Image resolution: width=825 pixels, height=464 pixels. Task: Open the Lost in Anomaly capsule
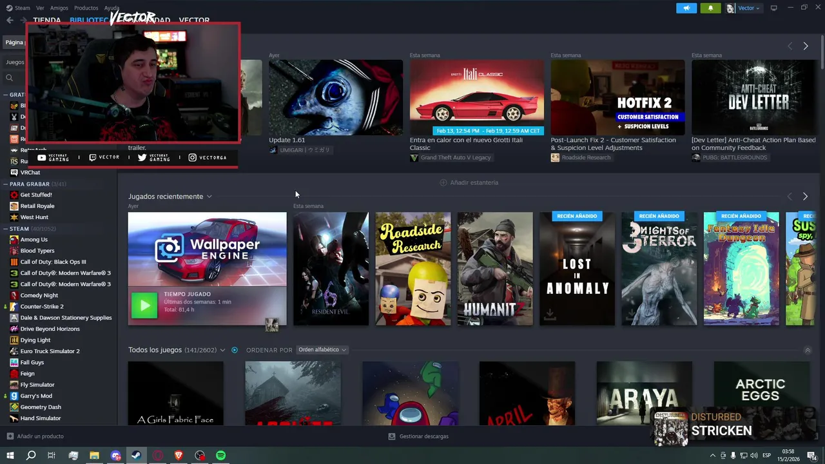(577, 269)
